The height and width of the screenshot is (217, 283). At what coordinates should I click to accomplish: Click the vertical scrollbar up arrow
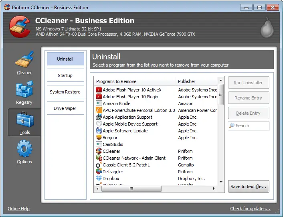221,80
